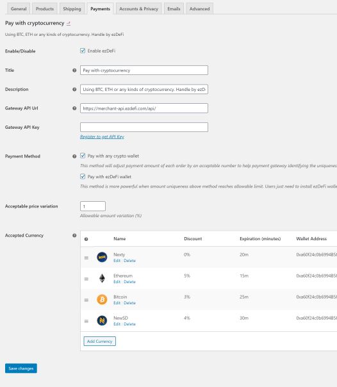Image resolution: width=337 pixels, height=387 pixels.
Task: Click the Save changes button
Action: coord(21,368)
